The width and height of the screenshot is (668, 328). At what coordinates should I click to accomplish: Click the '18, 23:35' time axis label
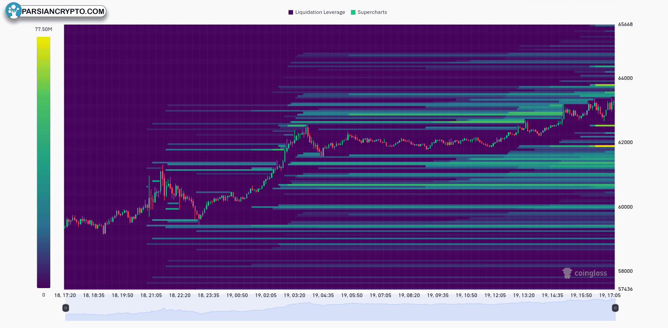click(208, 295)
